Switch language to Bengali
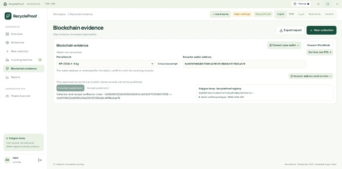Image resolution: width=342 pixels, height=169 pixels. [292, 14]
